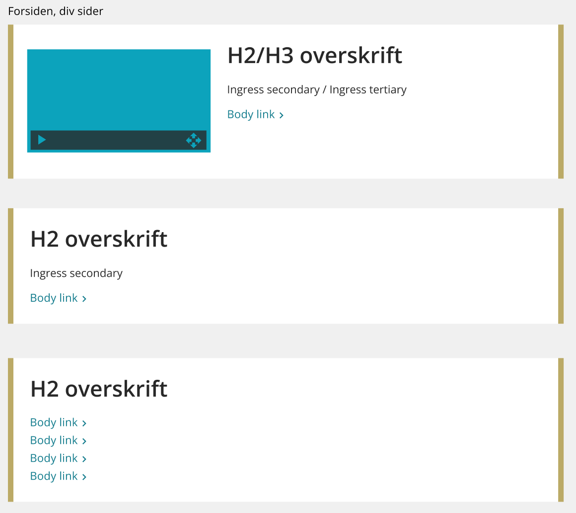Click chevron arrow after video card's Body link
576x513 pixels.
[x=282, y=115]
